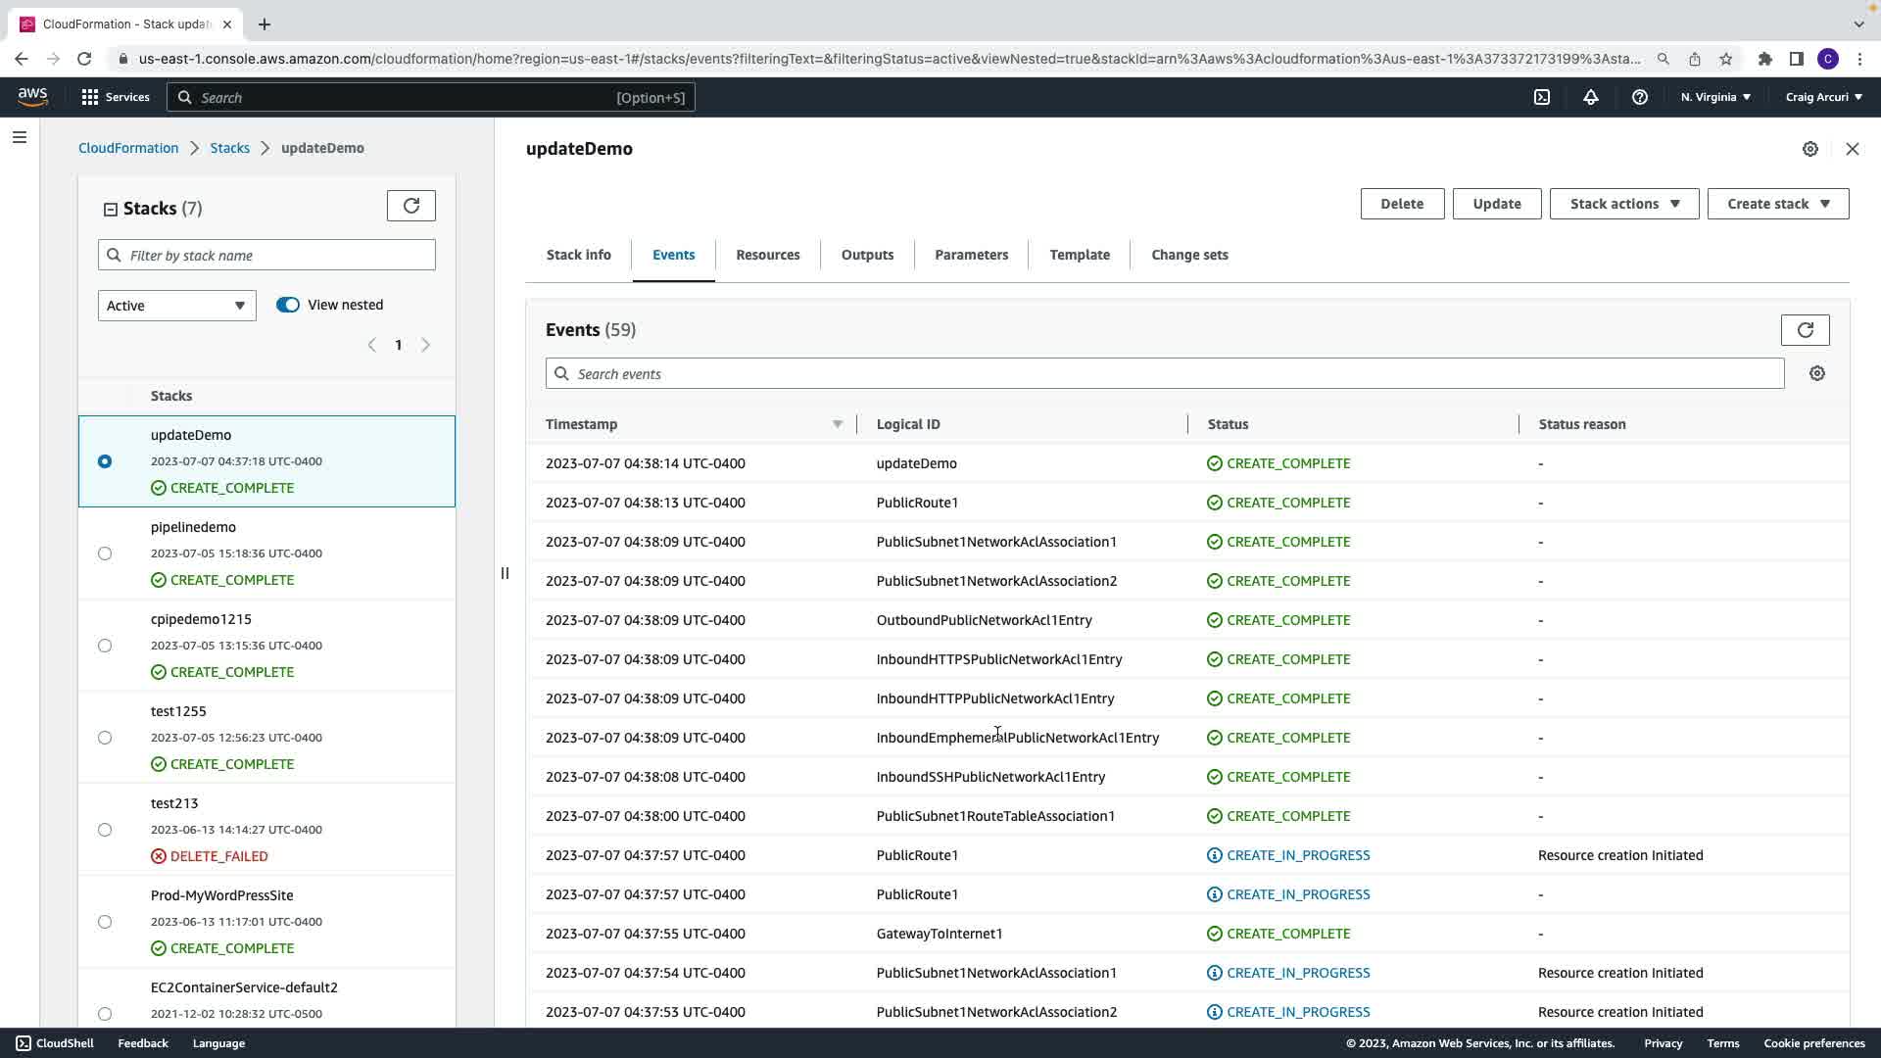Viewport: 1881px width, 1058px height.
Task: Refresh the Stacks list
Action: coord(411,206)
